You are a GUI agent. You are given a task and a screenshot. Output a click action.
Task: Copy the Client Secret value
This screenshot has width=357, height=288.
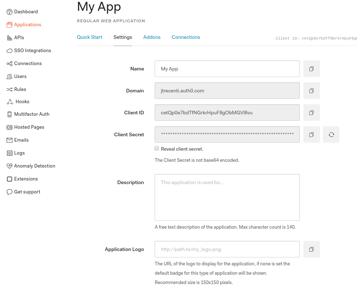(311, 134)
